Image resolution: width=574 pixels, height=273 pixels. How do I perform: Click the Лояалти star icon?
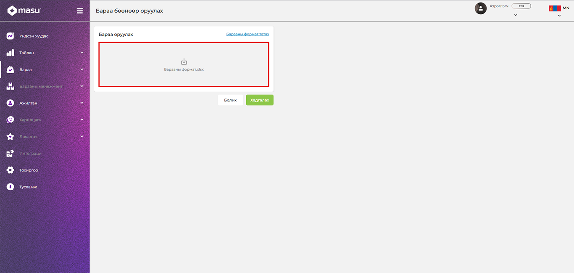tap(11, 137)
